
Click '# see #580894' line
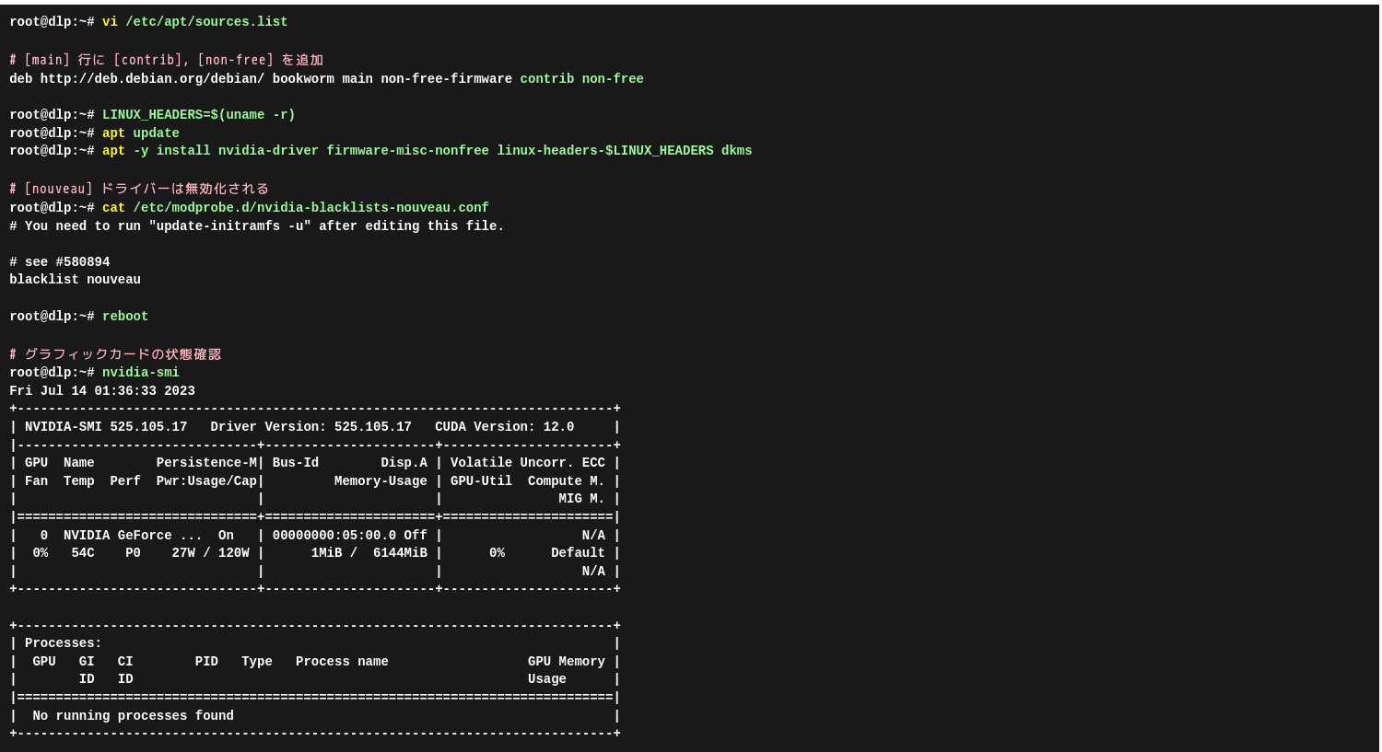[60, 262]
